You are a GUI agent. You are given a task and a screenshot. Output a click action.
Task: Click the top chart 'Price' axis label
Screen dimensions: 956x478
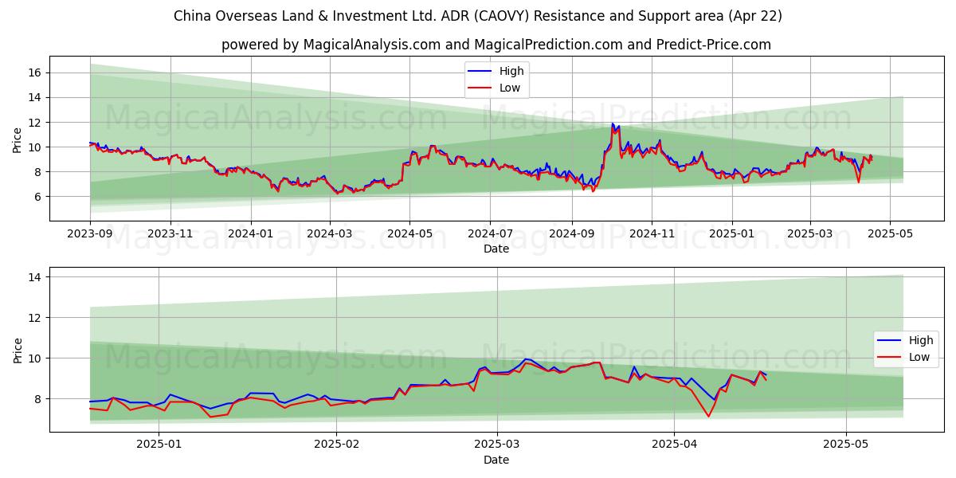click(x=18, y=139)
